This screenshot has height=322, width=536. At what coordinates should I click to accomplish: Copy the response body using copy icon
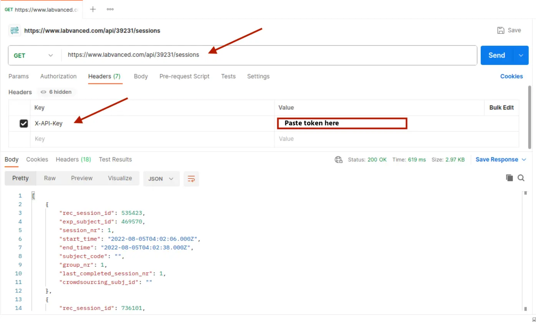(510, 178)
